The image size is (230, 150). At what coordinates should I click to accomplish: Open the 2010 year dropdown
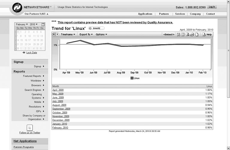point(34,24)
